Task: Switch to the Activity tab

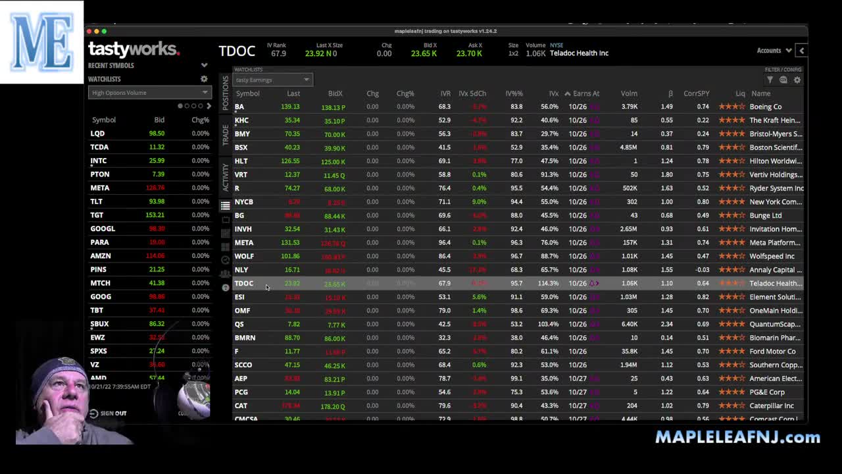Action: coord(225,176)
